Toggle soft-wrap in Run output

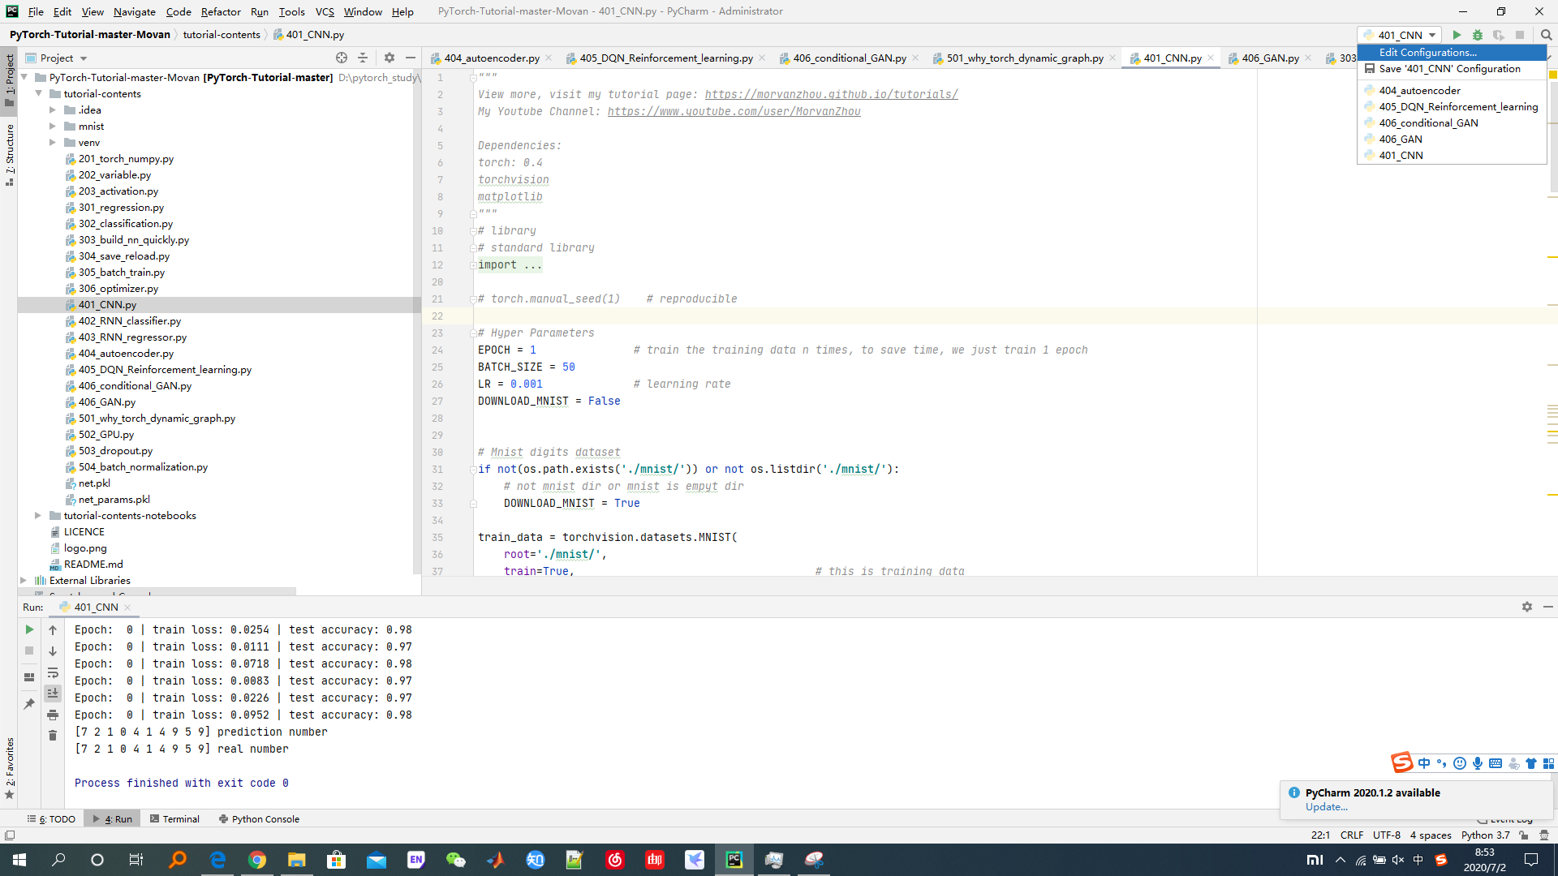click(x=53, y=672)
